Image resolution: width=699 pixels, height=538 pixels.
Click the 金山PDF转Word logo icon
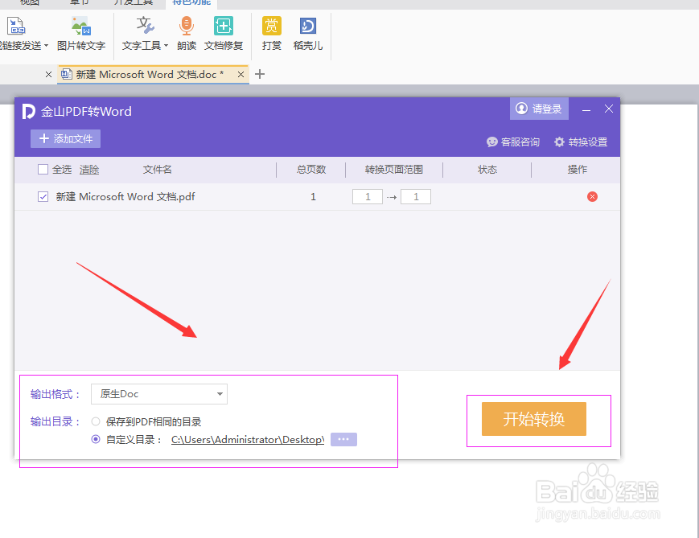[28, 112]
